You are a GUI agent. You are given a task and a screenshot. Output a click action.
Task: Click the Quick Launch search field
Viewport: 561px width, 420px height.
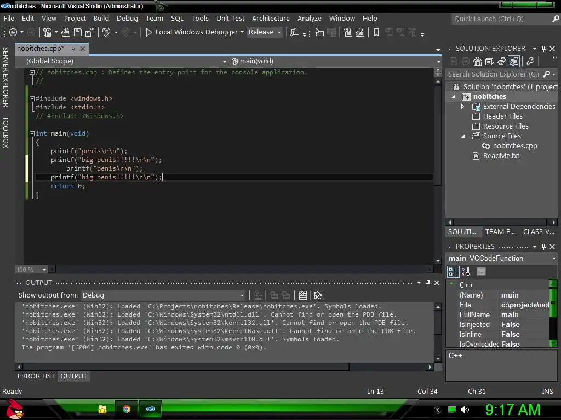pos(501,19)
